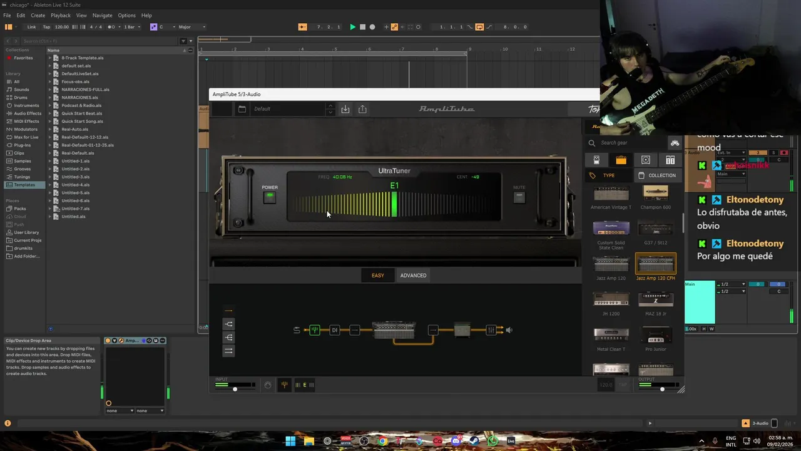The width and height of the screenshot is (801, 451).
Task: Open the AmpliTube preset folder browser
Action: point(242,109)
